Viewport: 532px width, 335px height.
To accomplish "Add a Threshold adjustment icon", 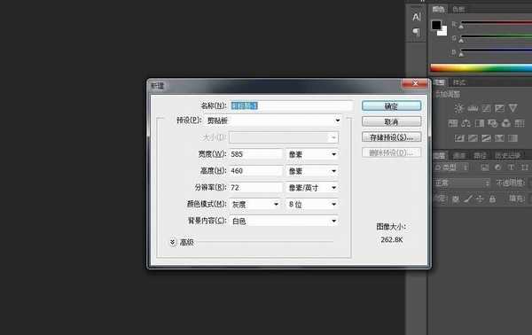I will 486,138.
